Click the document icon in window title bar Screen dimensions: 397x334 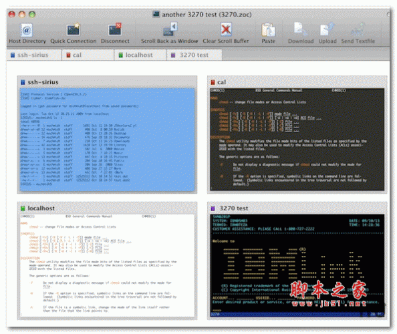[x=156, y=14]
